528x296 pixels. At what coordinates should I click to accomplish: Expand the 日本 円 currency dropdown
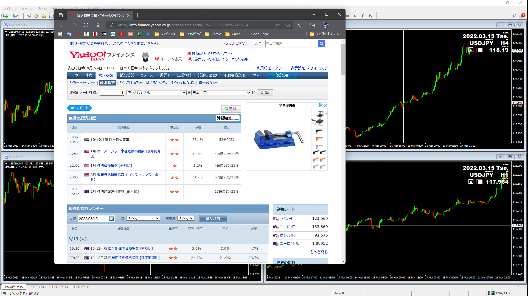221,93
